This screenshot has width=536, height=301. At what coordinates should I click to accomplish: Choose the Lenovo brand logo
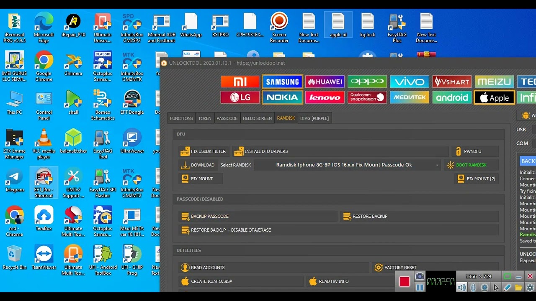325,97
